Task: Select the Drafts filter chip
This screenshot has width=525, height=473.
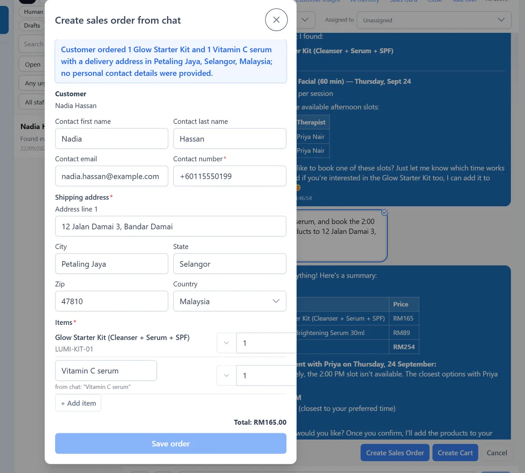Action: (32, 25)
